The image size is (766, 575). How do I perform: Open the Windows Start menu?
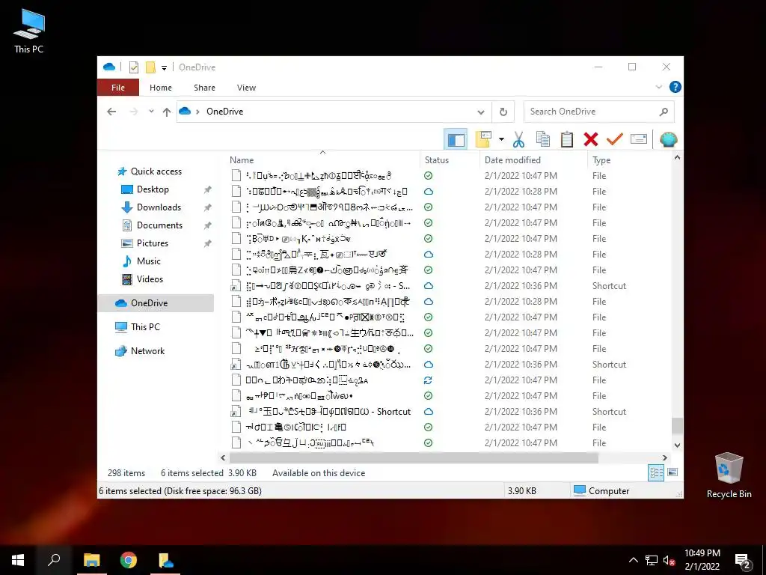[x=18, y=560]
